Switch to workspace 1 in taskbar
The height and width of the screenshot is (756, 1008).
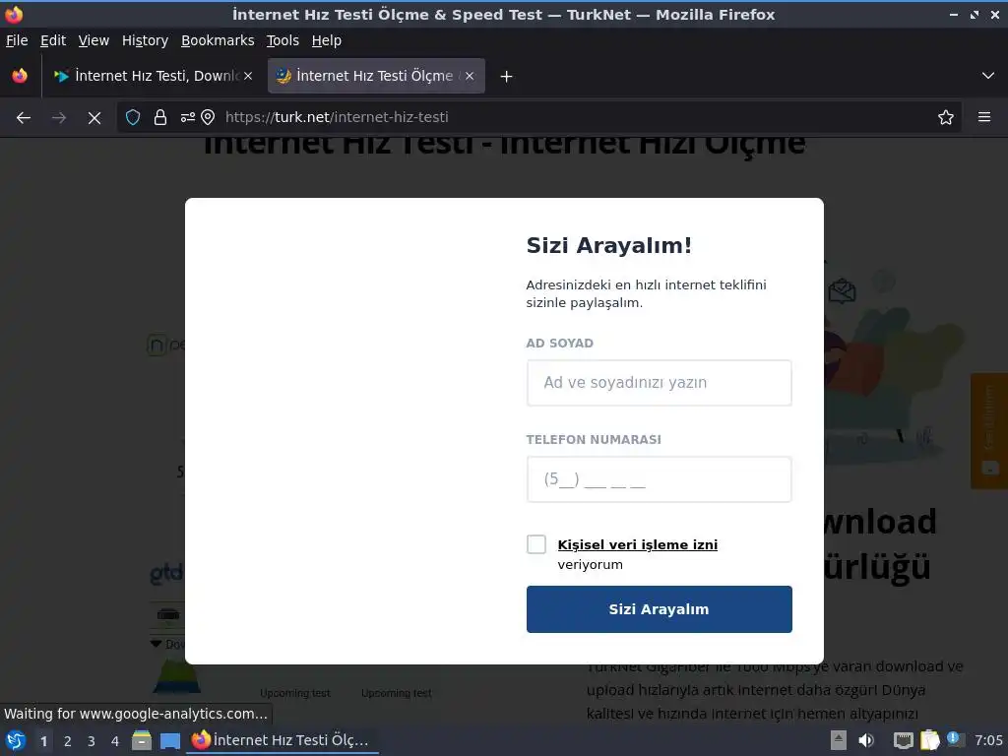(x=43, y=740)
